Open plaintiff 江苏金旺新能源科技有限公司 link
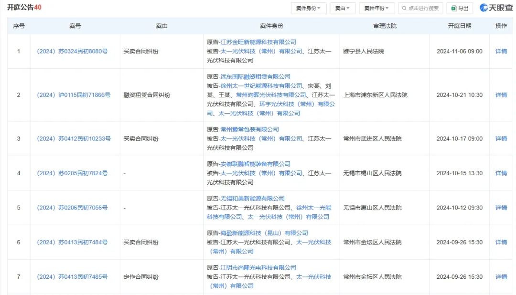The width and height of the screenshot is (516, 295). coord(258,42)
